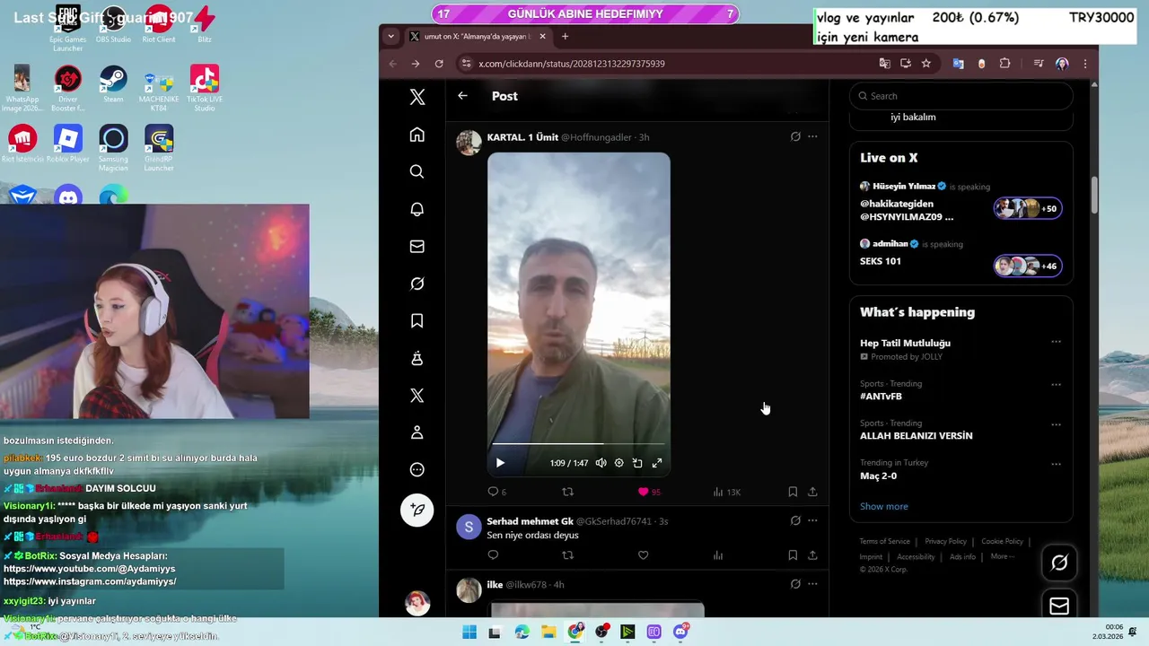The height and width of the screenshot is (646, 1149).
Task: Open KARTAL. 1 Ümit profile name
Action: pos(522,137)
